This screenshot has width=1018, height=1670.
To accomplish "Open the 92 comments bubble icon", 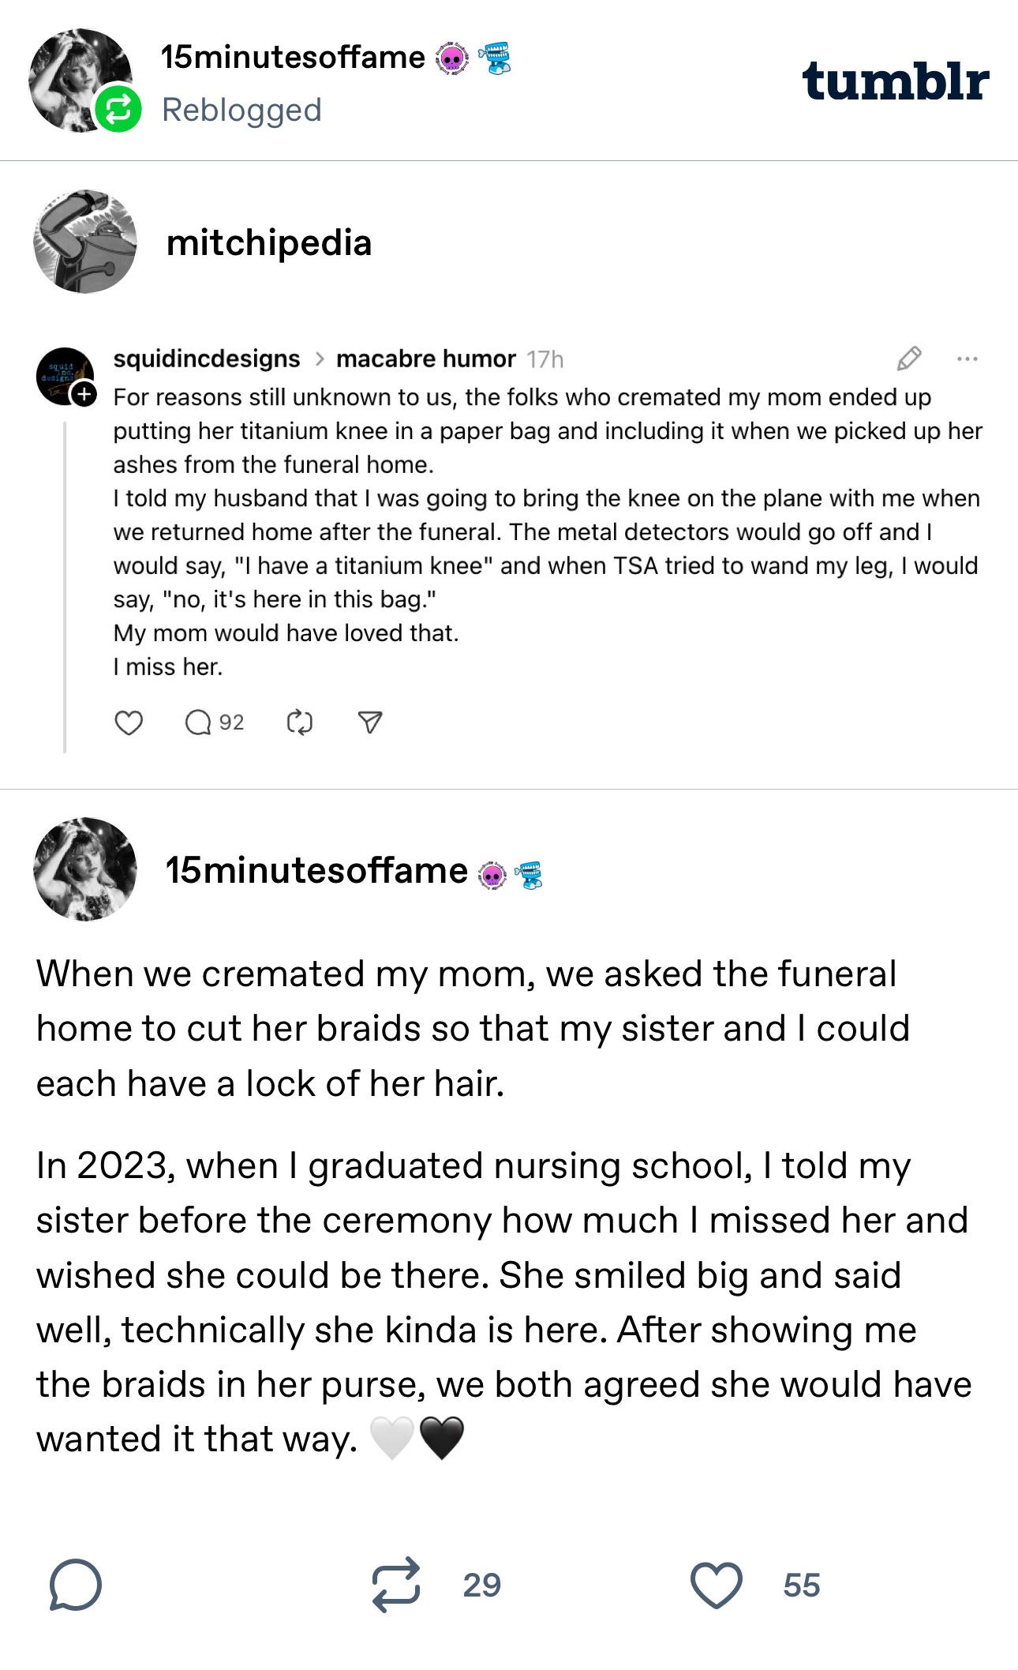I will click(x=197, y=722).
